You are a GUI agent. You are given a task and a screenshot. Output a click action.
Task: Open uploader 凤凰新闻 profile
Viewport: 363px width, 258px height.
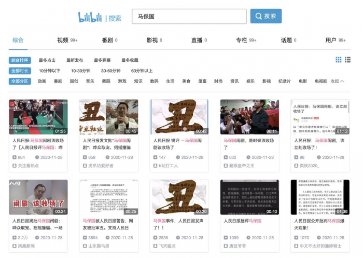click(26, 246)
